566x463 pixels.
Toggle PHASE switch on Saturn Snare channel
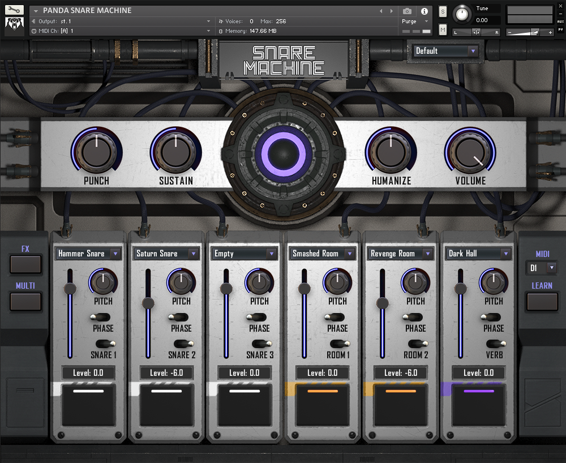[x=178, y=317]
